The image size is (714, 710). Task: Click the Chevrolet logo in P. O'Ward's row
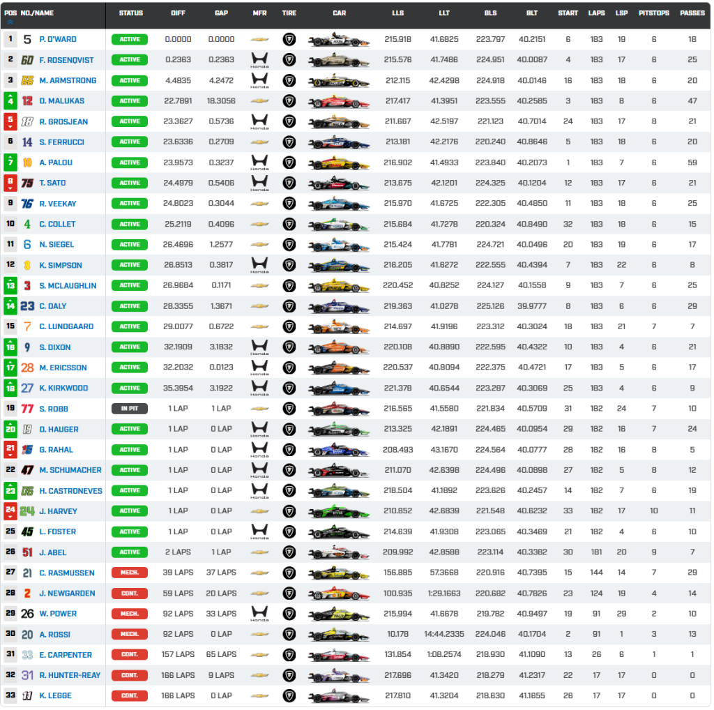pyautogui.click(x=259, y=40)
